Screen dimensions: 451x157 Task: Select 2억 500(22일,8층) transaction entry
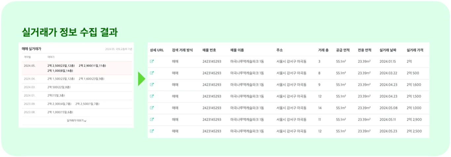point(59,87)
